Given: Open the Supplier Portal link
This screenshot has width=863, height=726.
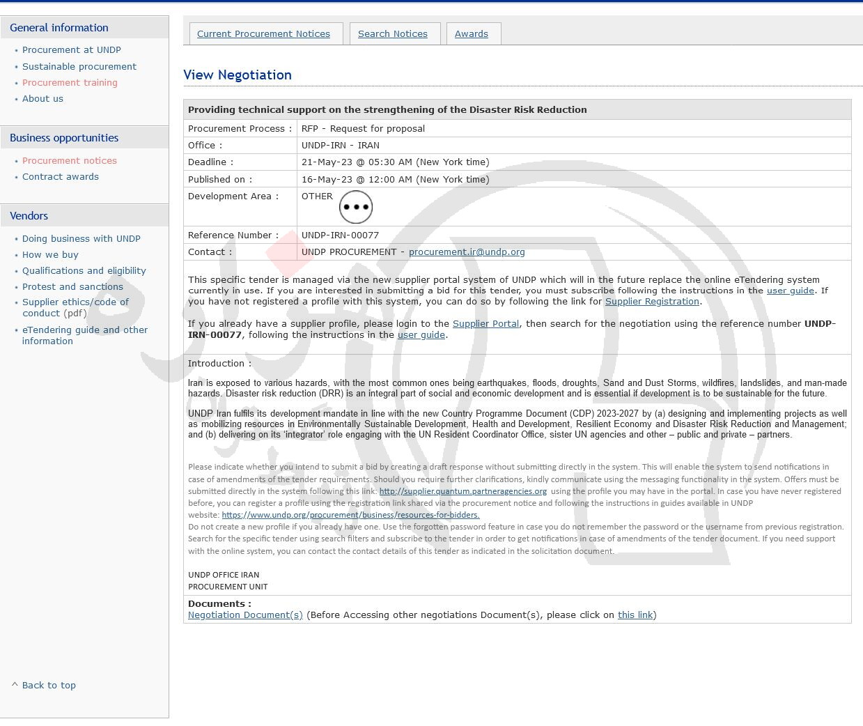Looking at the screenshot, I should click(485, 324).
